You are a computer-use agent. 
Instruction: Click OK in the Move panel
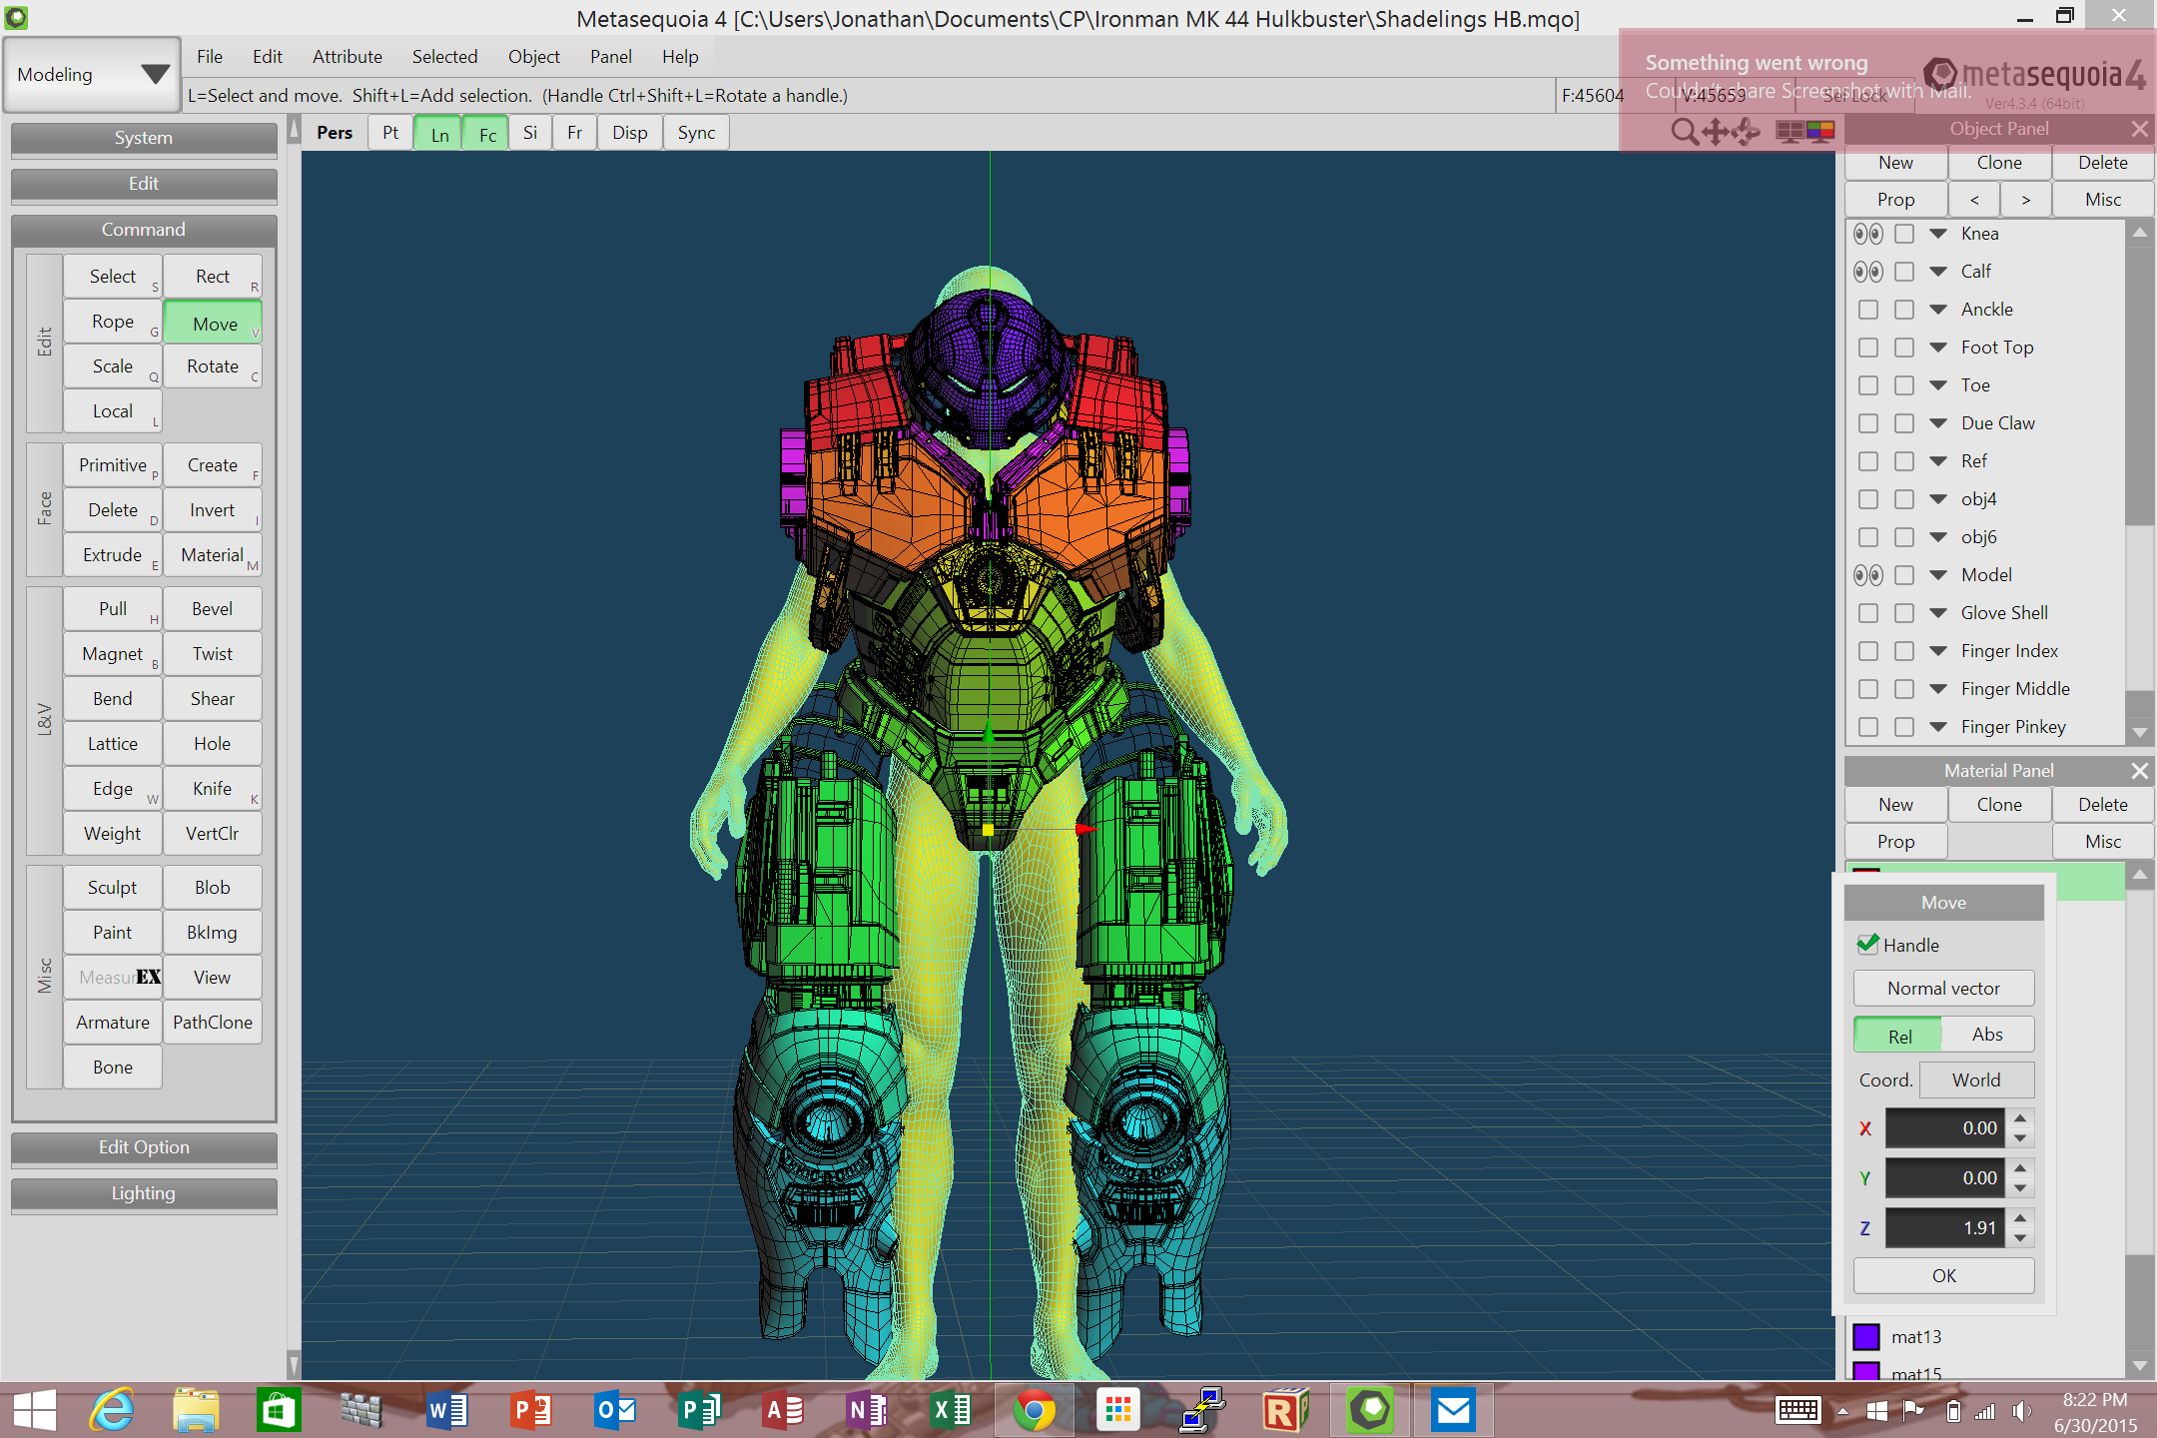pyautogui.click(x=1943, y=1276)
